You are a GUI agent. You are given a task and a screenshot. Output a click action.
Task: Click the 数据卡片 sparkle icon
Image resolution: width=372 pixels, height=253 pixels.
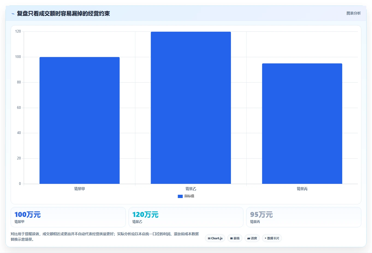[x=265, y=238]
